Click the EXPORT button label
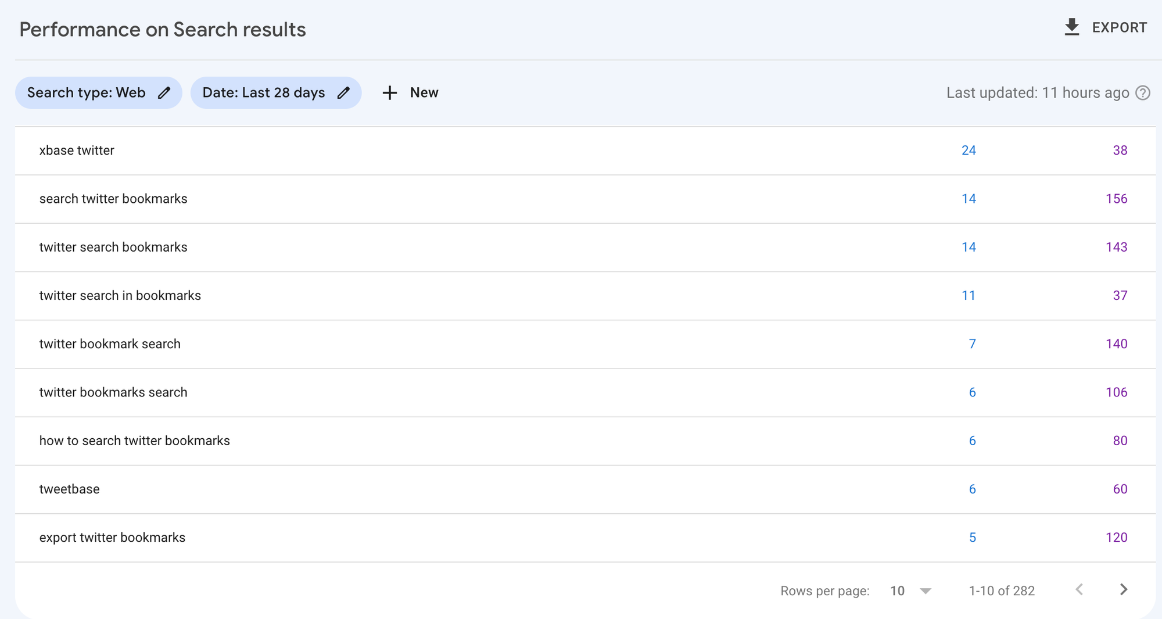The height and width of the screenshot is (619, 1162). [x=1120, y=28]
